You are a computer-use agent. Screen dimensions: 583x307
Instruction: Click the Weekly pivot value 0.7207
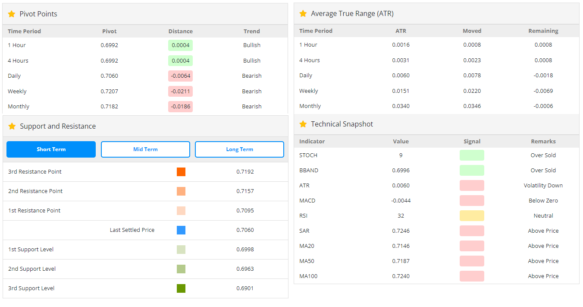point(109,92)
